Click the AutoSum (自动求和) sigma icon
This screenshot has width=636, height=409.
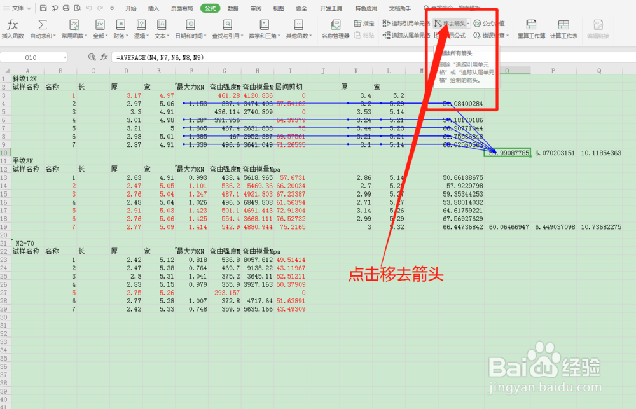point(42,25)
